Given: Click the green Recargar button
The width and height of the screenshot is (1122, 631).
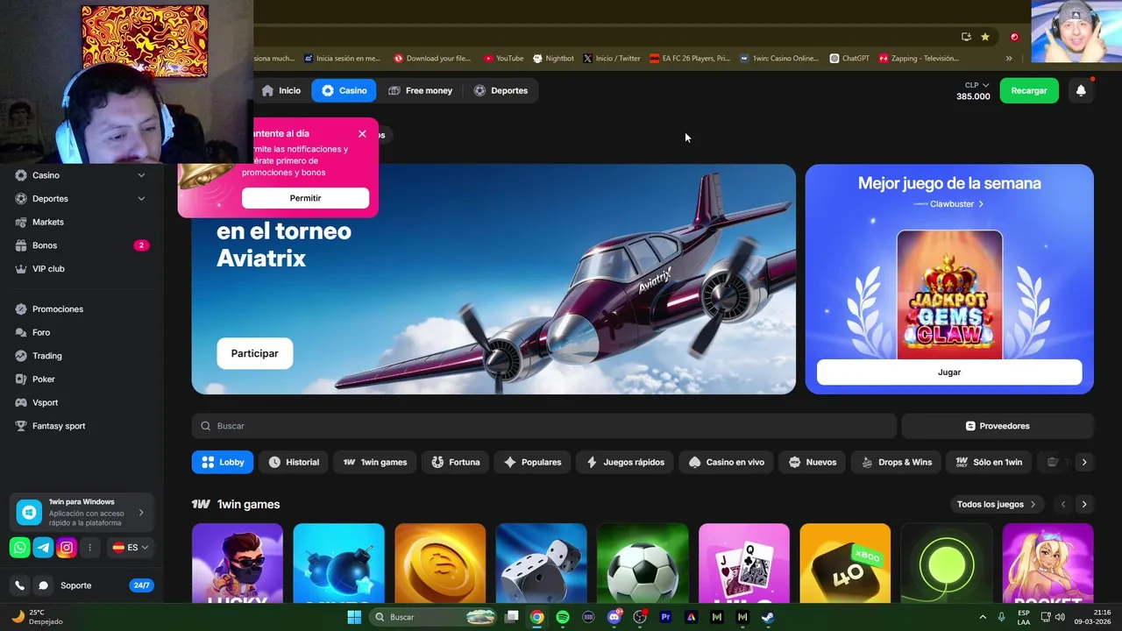Looking at the screenshot, I should [1029, 90].
